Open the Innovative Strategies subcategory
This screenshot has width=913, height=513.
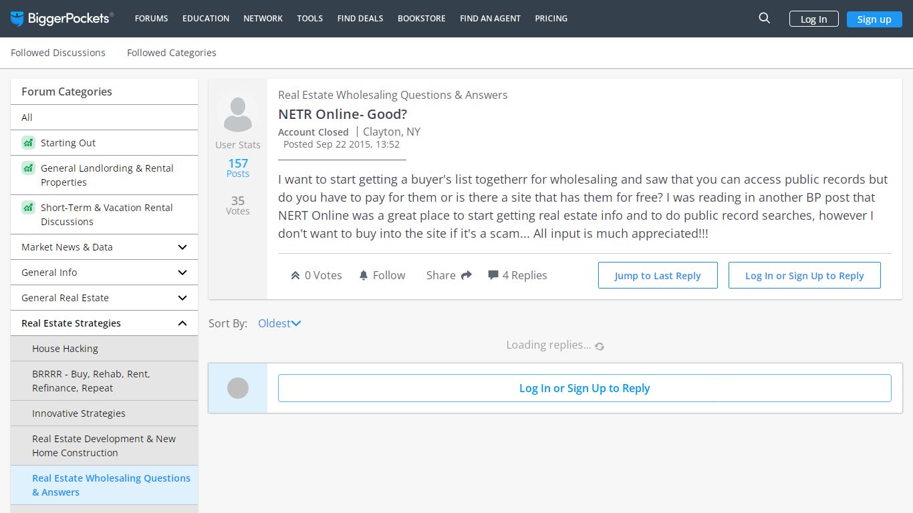(x=104, y=413)
